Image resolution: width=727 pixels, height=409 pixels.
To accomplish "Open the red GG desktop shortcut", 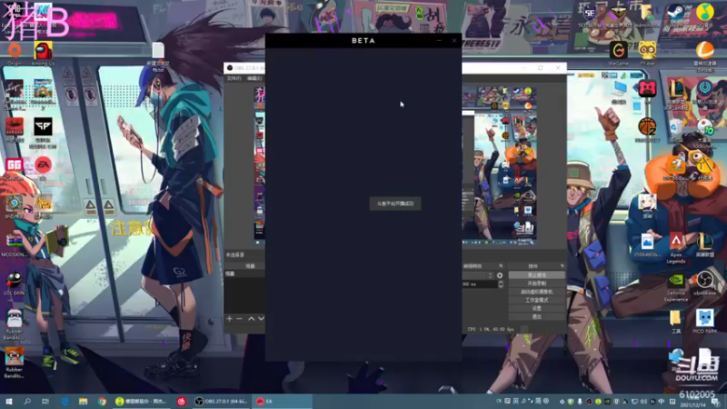I will [x=14, y=165].
